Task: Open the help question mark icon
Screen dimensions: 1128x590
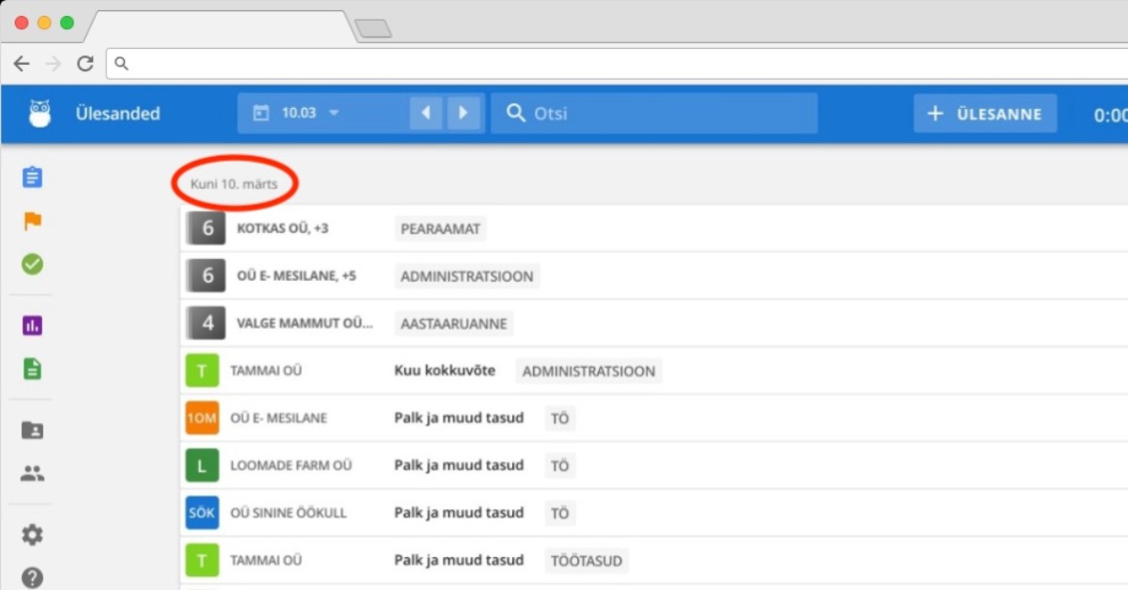Action: tap(32, 577)
